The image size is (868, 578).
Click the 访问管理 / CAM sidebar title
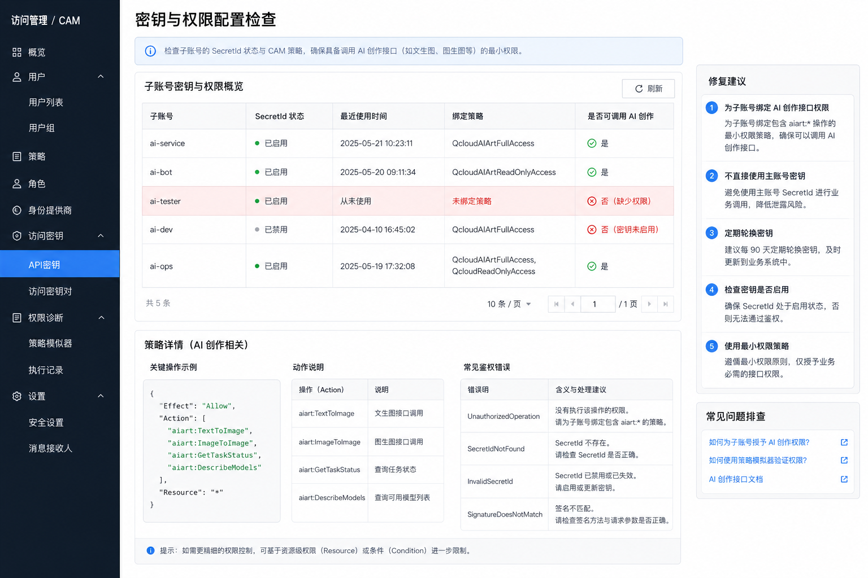pyautogui.click(x=46, y=20)
